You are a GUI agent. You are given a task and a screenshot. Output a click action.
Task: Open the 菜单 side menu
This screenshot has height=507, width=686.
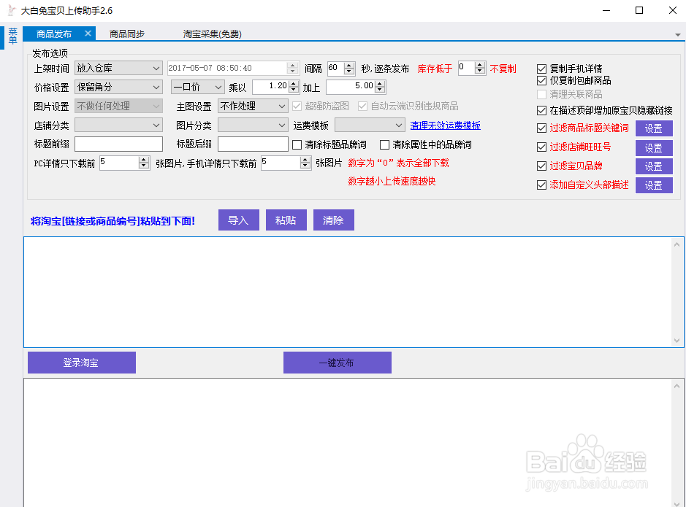pos(12,36)
